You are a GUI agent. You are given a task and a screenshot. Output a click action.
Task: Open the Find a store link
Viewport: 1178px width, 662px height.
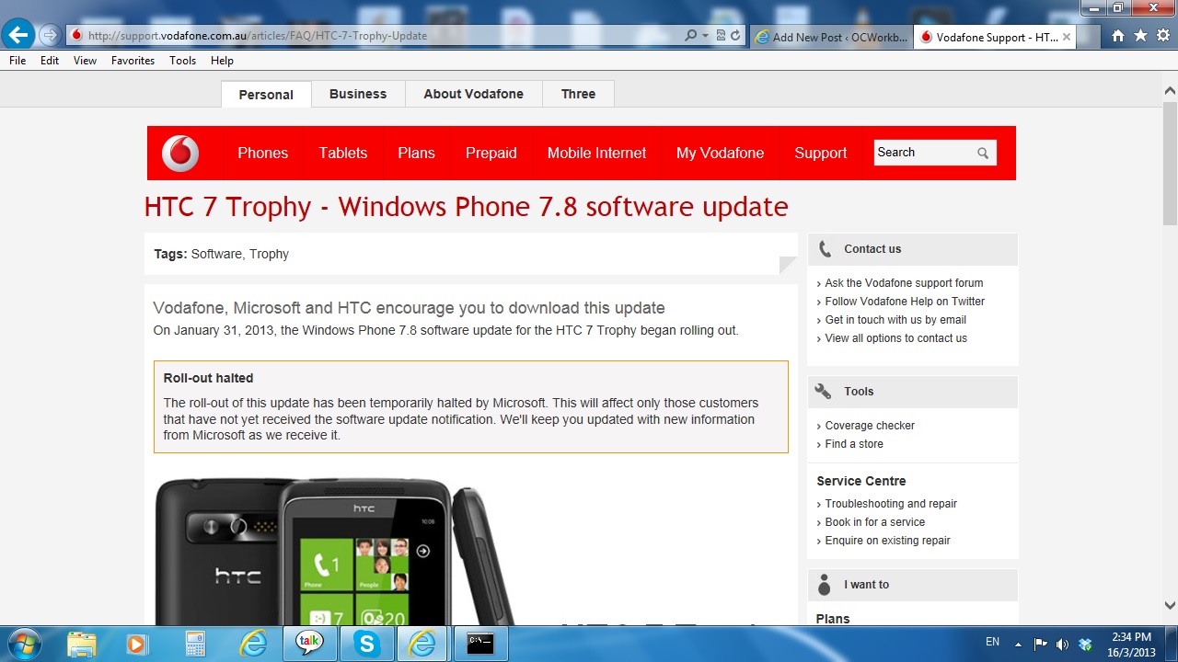pos(854,444)
